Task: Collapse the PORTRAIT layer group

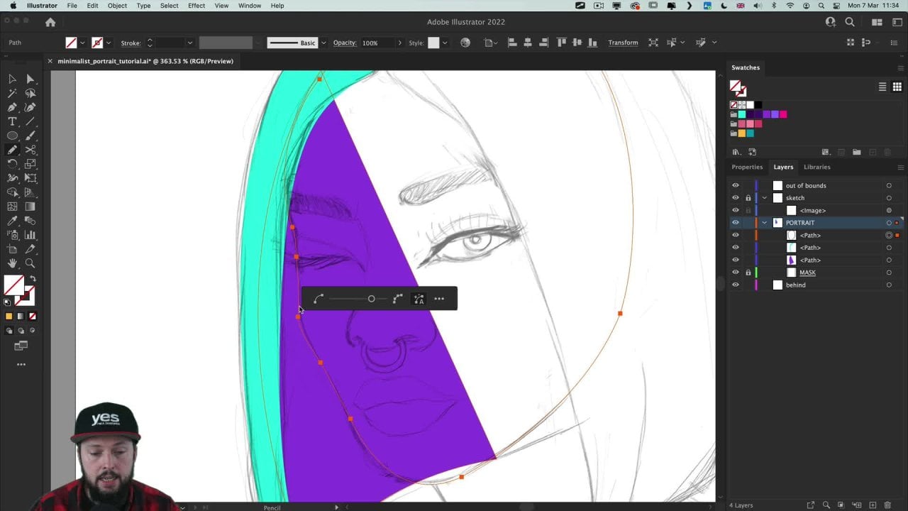Action: point(765,223)
